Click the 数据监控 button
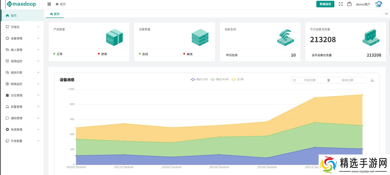Viewport: 390px width, 175px height. 325,4
